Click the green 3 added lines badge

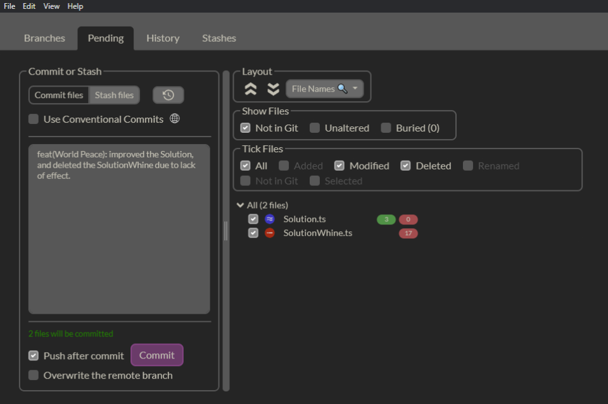tap(386, 219)
